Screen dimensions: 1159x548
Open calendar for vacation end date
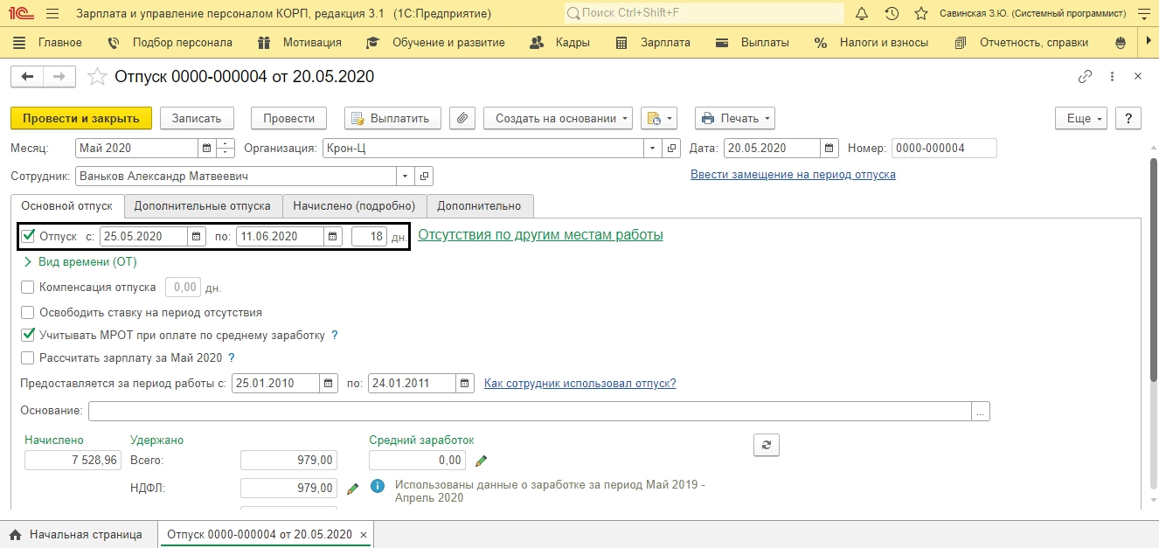[333, 236]
